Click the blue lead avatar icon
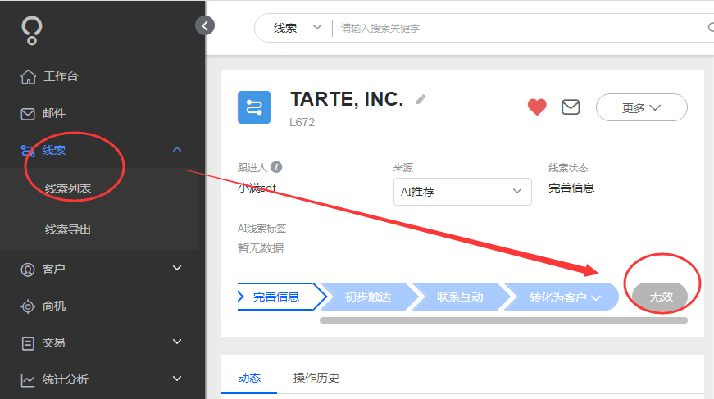 tap(254, 107)
